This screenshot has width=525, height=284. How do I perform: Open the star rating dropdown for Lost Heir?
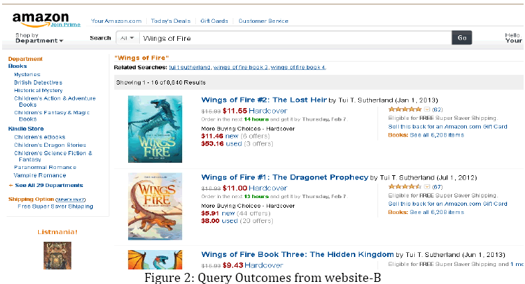(x=427, y=109)
